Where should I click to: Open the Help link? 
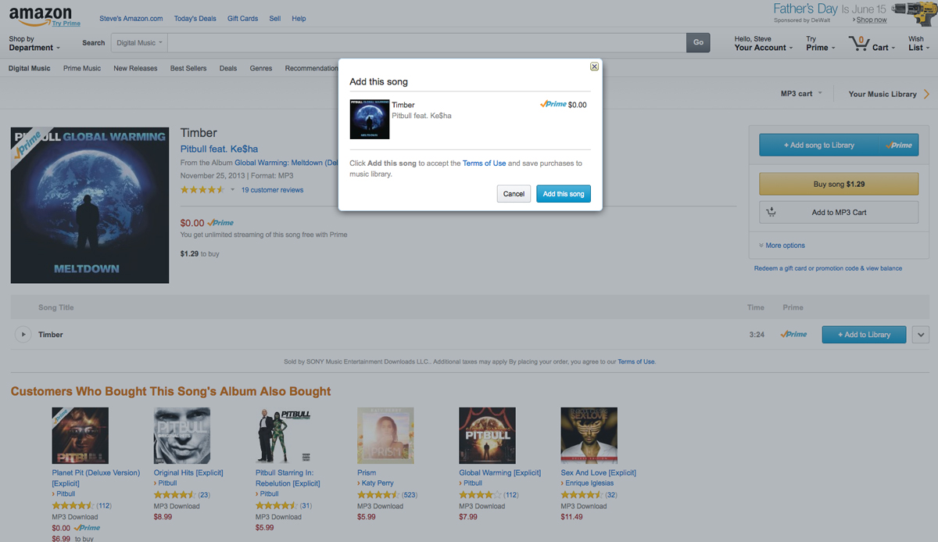pyautogui.click(x=299, y=19)
